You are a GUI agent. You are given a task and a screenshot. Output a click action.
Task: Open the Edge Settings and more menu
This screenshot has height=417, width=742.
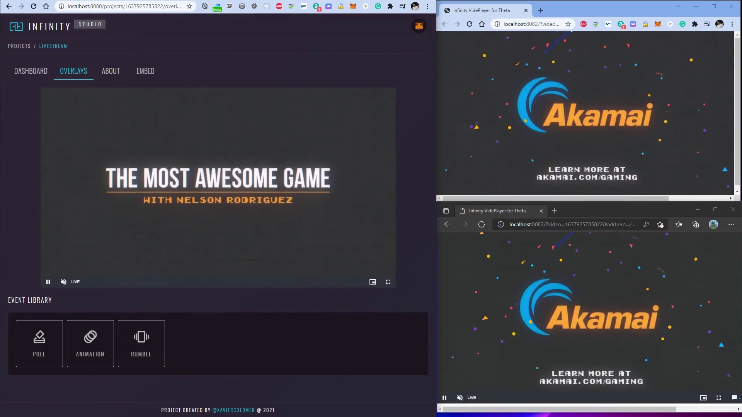731,224
